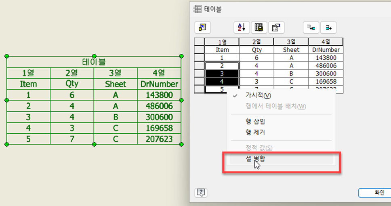
Task: Click highlighted Item cell 4 in dialog grid
Action: [222, 82]
